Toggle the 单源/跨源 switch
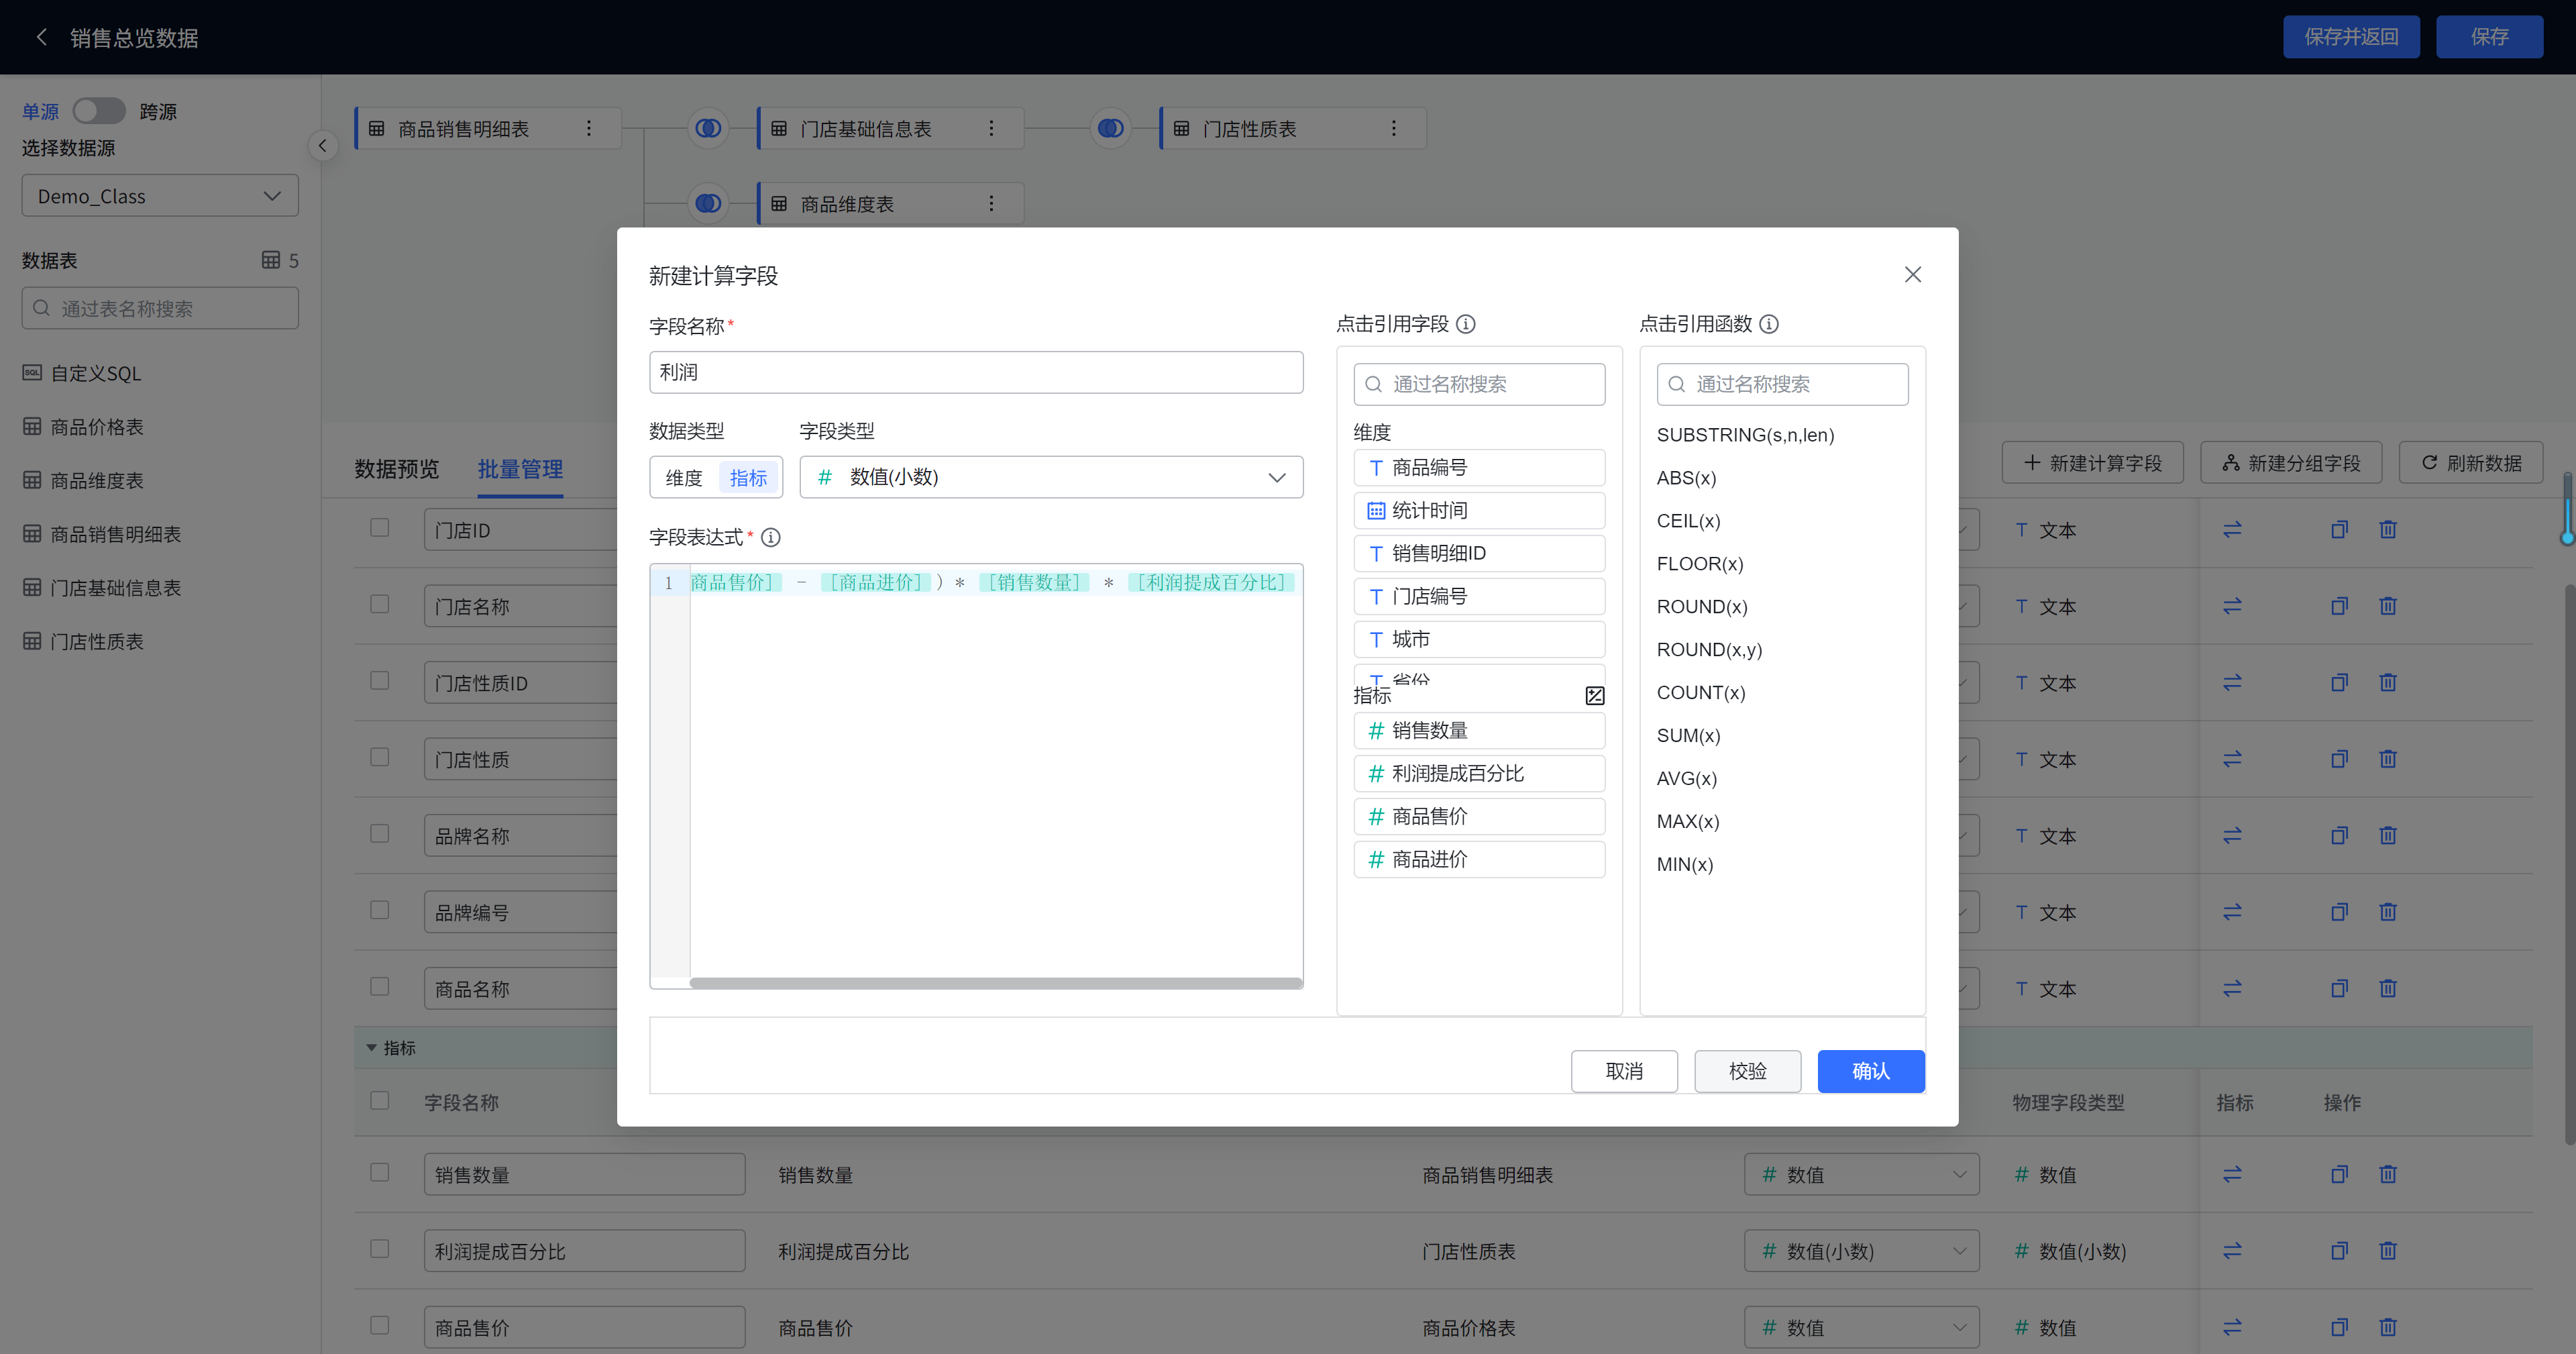2576x1354 pixels. point(99,111)
